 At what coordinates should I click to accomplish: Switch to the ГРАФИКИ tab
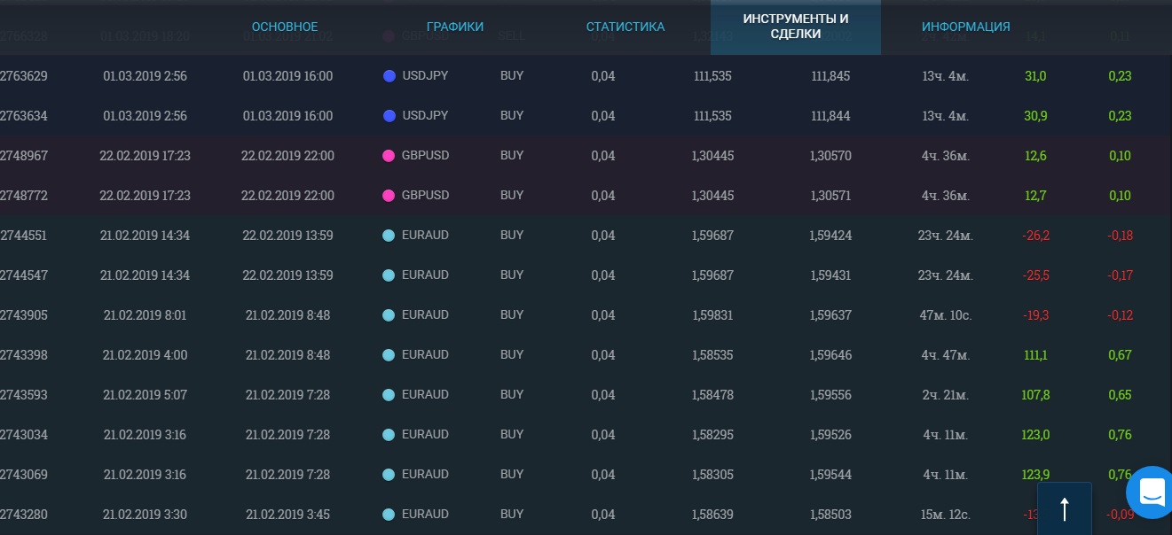(454, 27)
